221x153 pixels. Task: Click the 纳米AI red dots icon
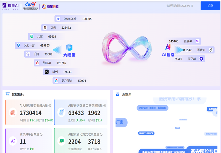(x=37, y=63)
